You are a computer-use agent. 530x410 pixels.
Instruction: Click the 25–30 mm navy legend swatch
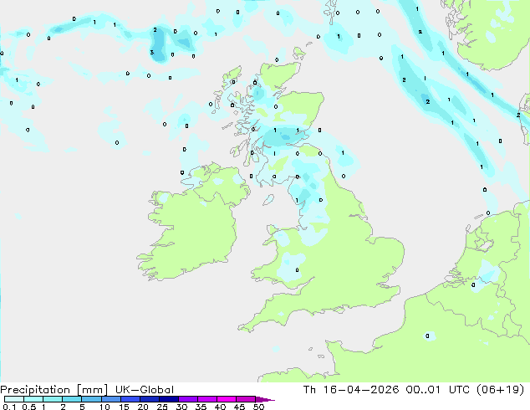tap(168, 399)
